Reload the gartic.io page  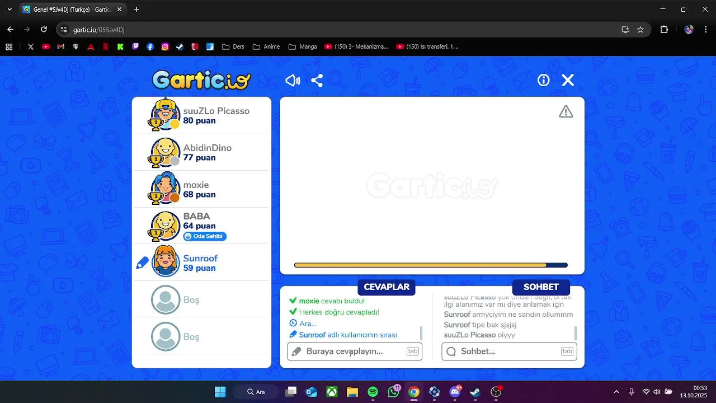(44, 30)
